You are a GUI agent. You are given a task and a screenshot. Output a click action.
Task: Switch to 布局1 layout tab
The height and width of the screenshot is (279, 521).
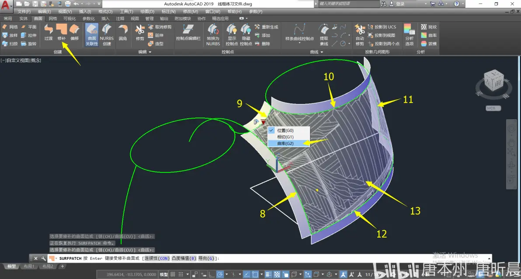pos(29,266)
